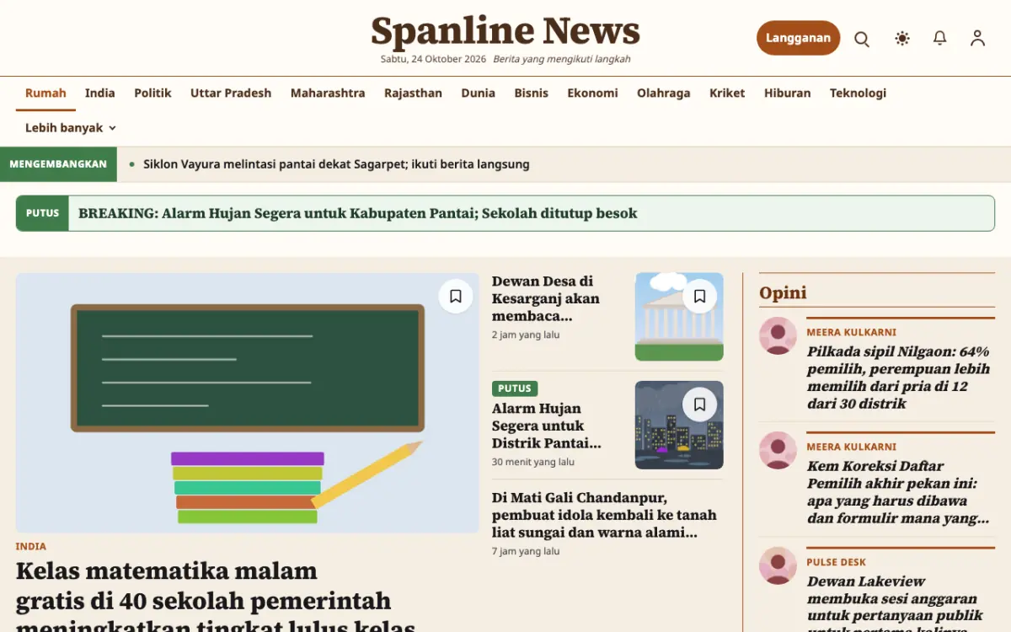Open the Politik section
1011x632 pixels.
click(x=152, y=94)
